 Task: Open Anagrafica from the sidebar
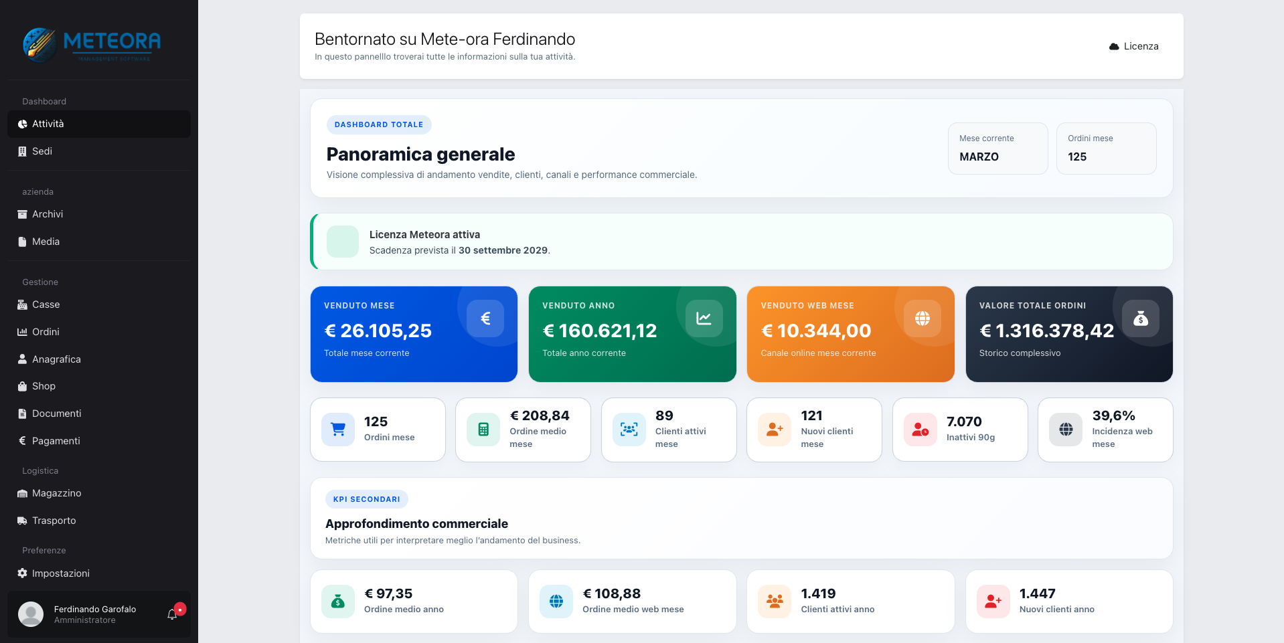point(56,359)
